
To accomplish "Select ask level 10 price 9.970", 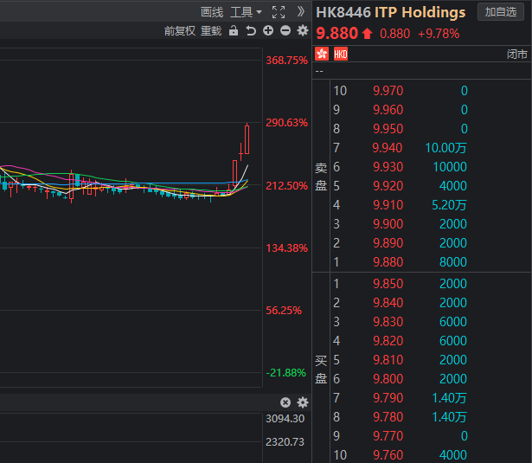I will tap(388, 91).
